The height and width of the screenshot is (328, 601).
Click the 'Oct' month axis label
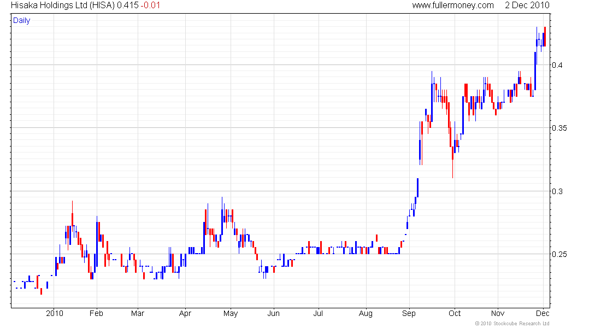tap(455, 313)
